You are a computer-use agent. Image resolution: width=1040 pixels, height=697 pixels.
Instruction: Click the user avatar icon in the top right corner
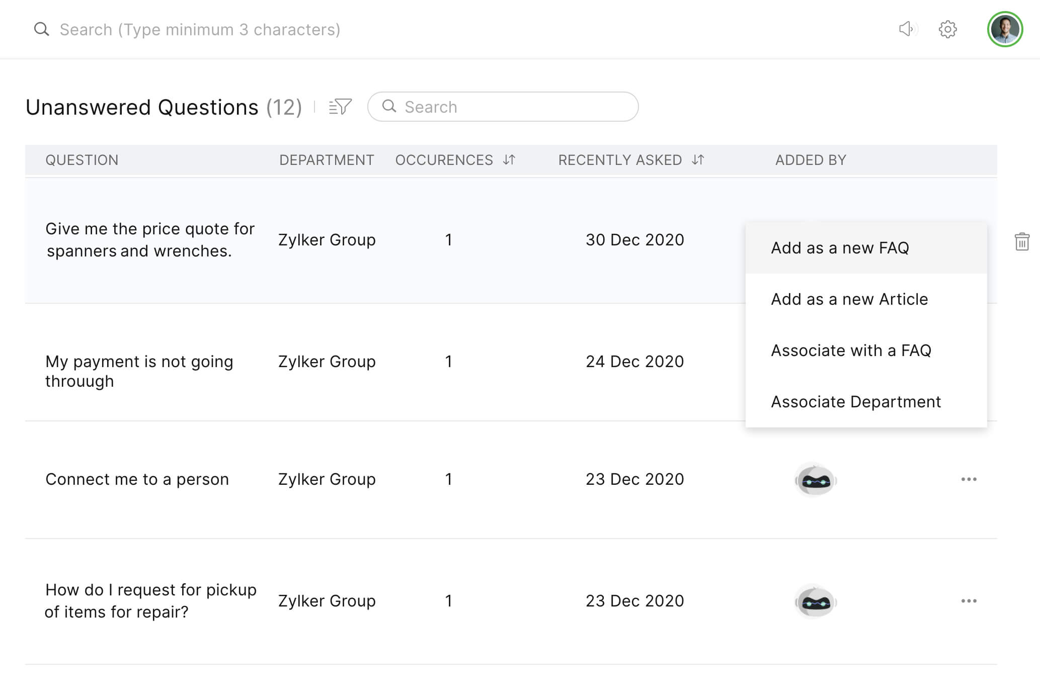1005,29
